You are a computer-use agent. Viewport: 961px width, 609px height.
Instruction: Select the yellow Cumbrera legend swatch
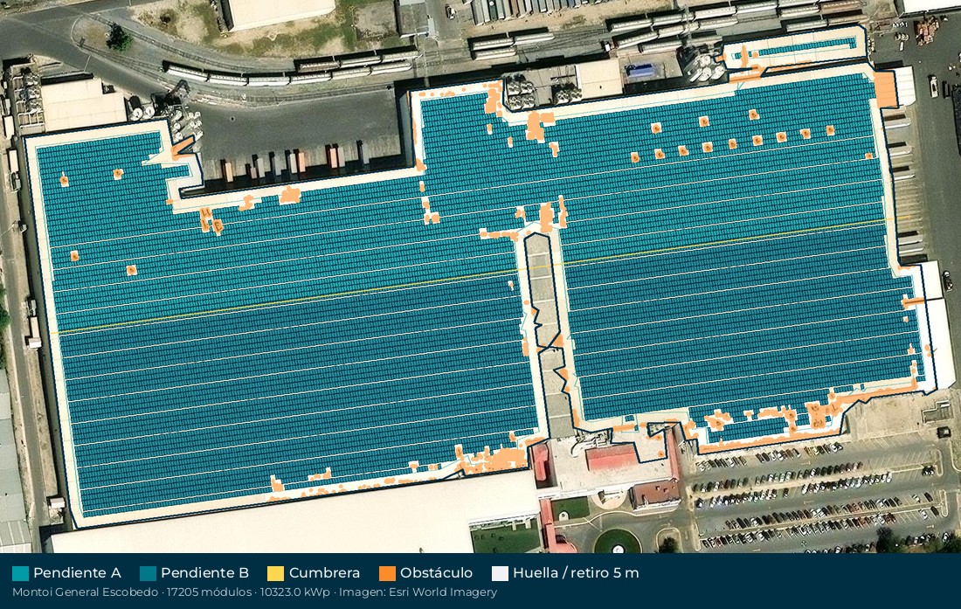[276, 573]
